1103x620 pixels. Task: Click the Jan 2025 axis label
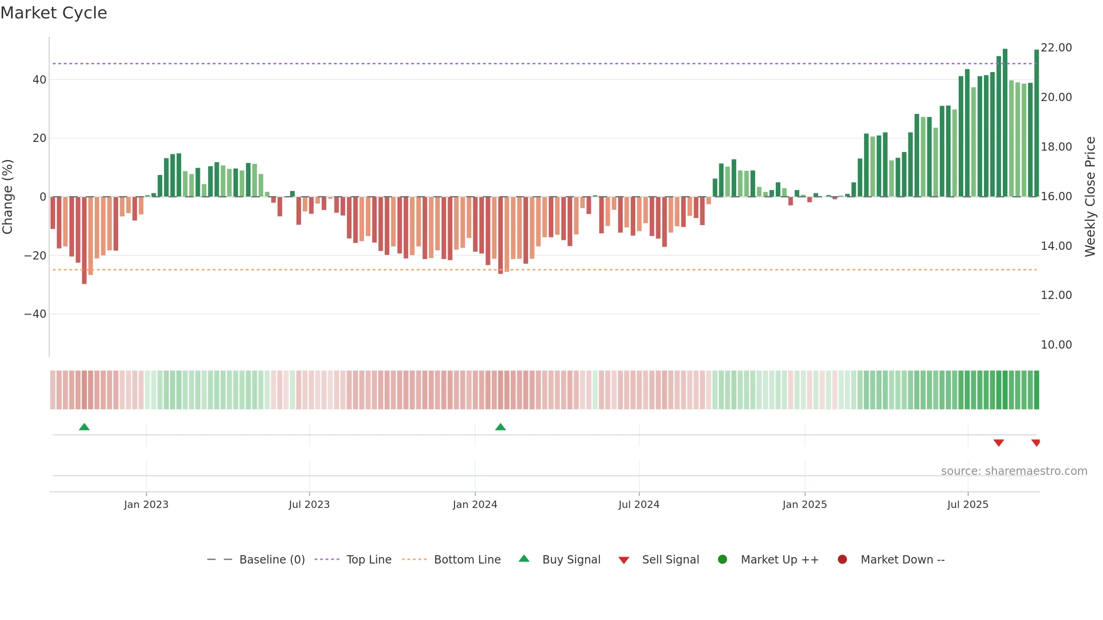click(805, 504)
